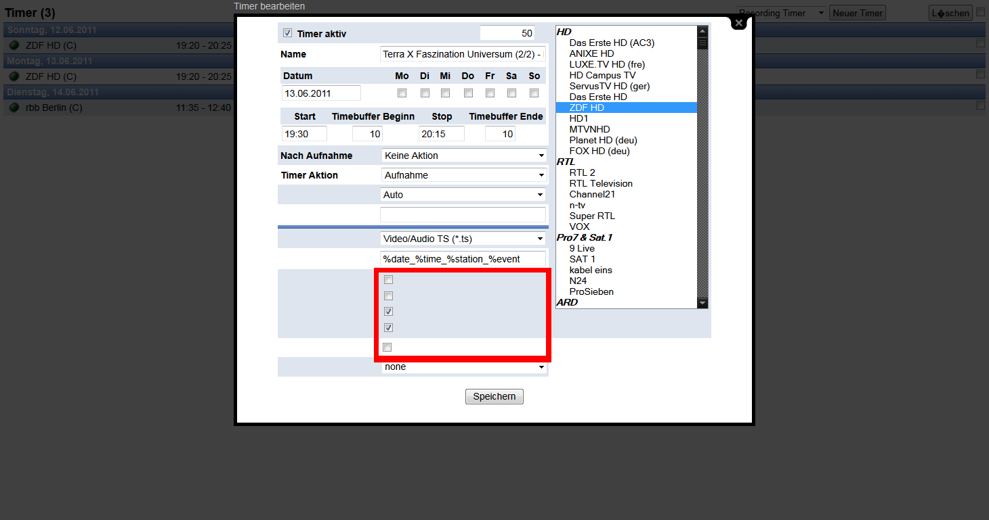The width and height of the screenshot is (989, 520).
Task: Open the Video/Audio TS format dropdown
Action: 463,239
